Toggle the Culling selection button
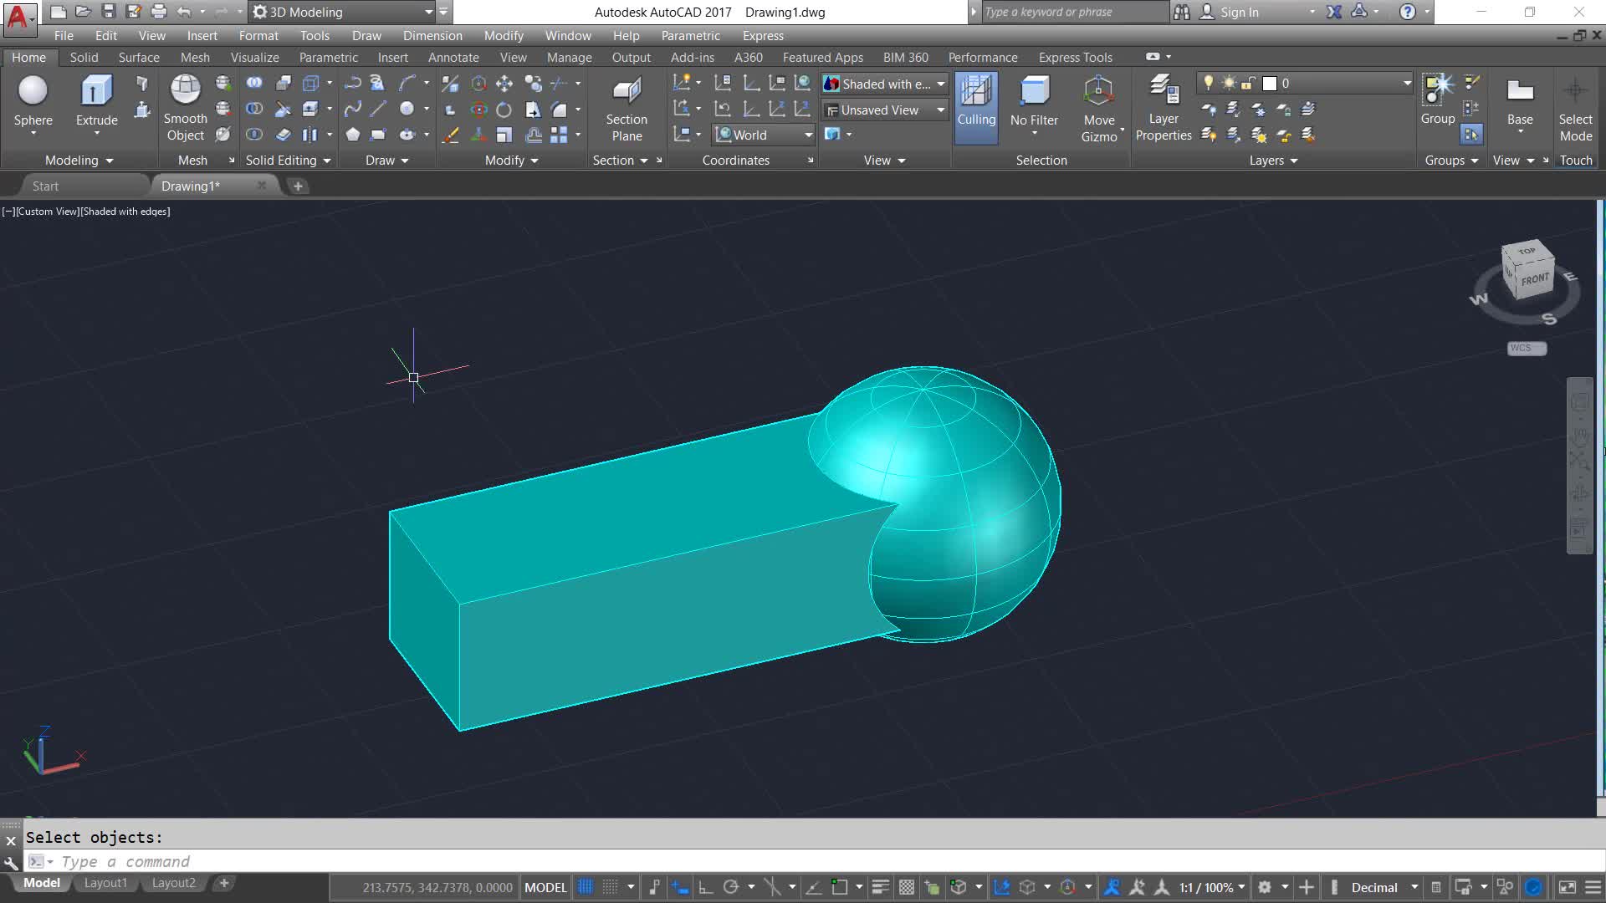Screen dimensions: 1606x903 tap(976, 92)
